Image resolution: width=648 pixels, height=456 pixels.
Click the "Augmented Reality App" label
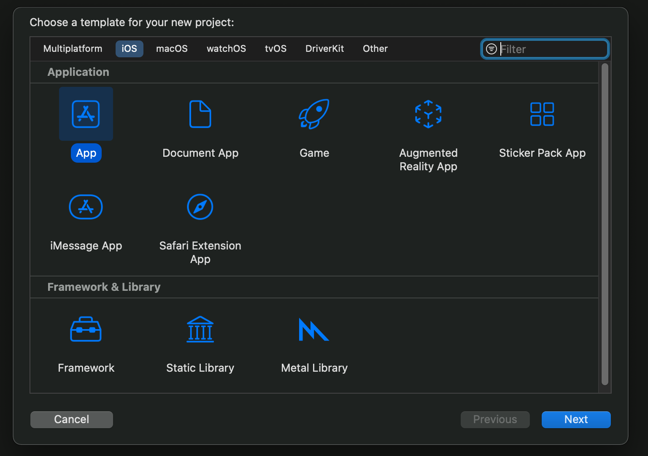click(428, 160)
